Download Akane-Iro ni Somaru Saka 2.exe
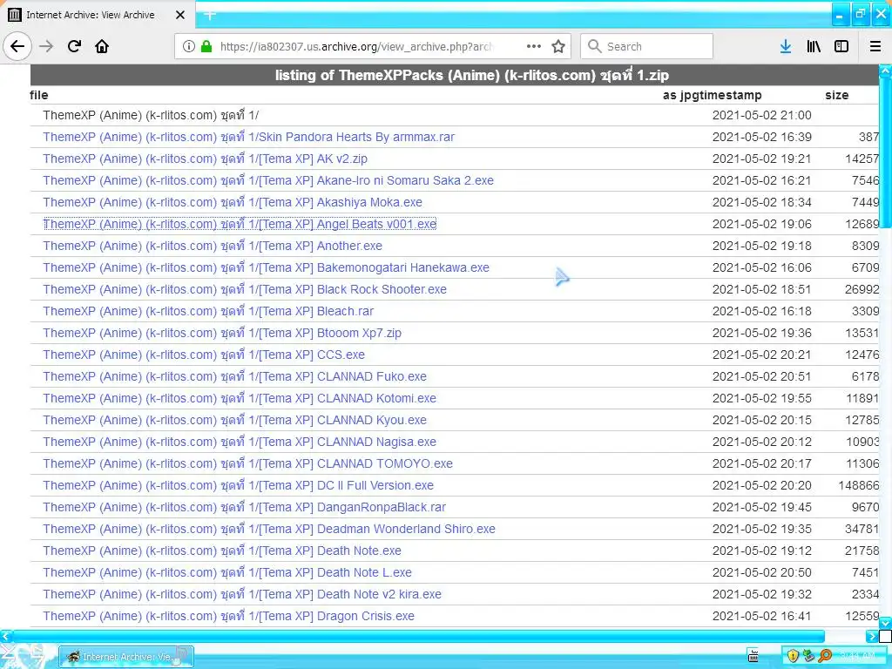The image size is (892, 669). coord(268,180)
